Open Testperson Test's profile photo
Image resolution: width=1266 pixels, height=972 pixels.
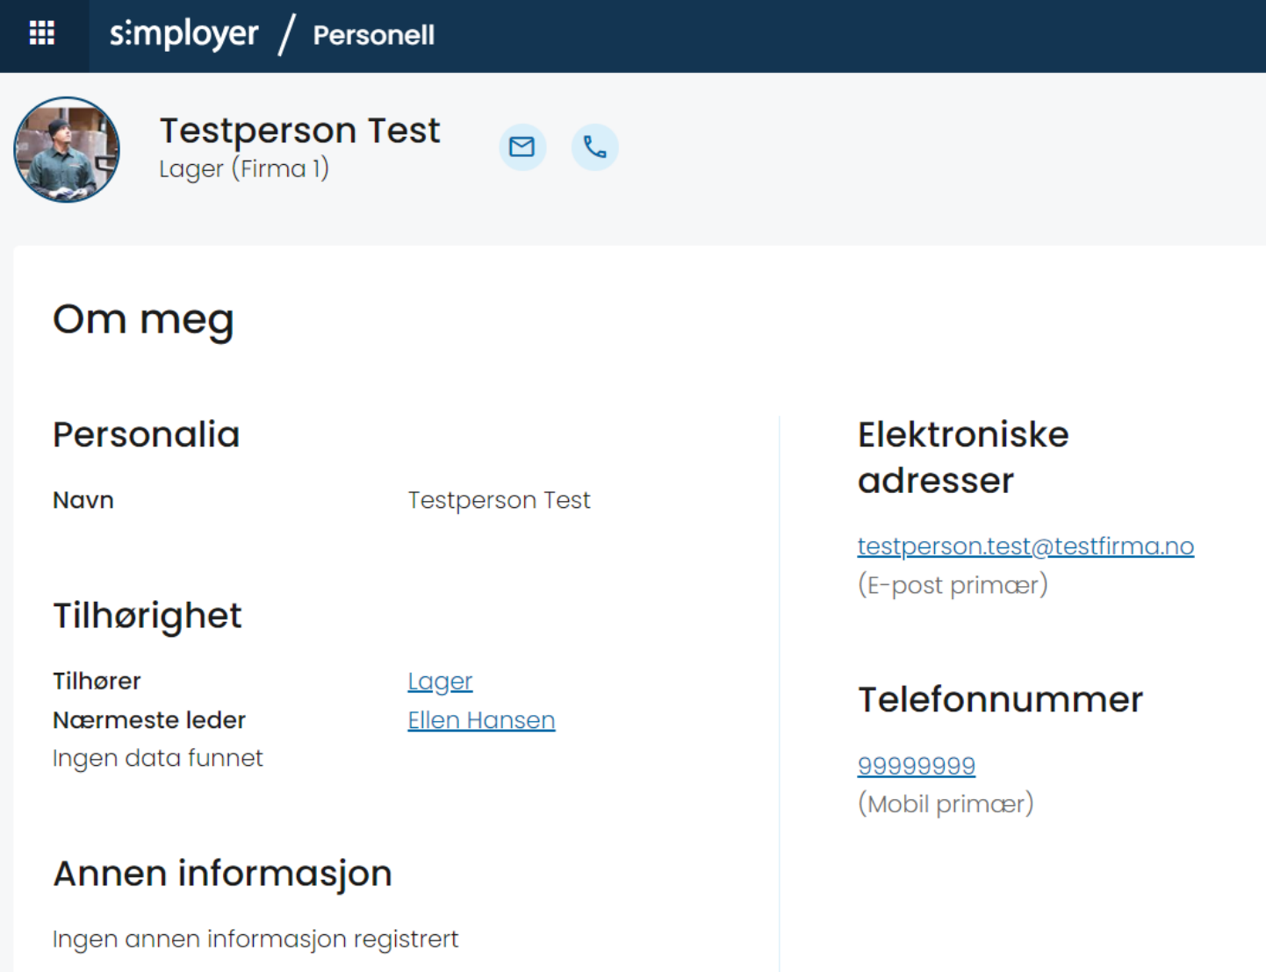pos(67,149)
